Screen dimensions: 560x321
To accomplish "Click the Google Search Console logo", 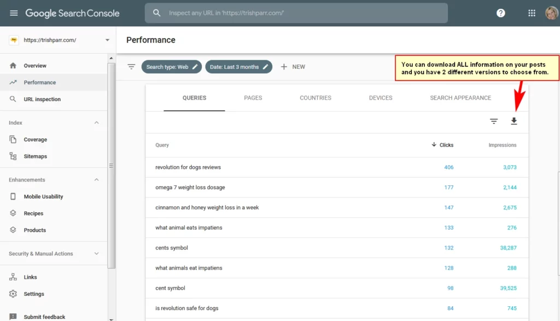I will click(72, 13).
